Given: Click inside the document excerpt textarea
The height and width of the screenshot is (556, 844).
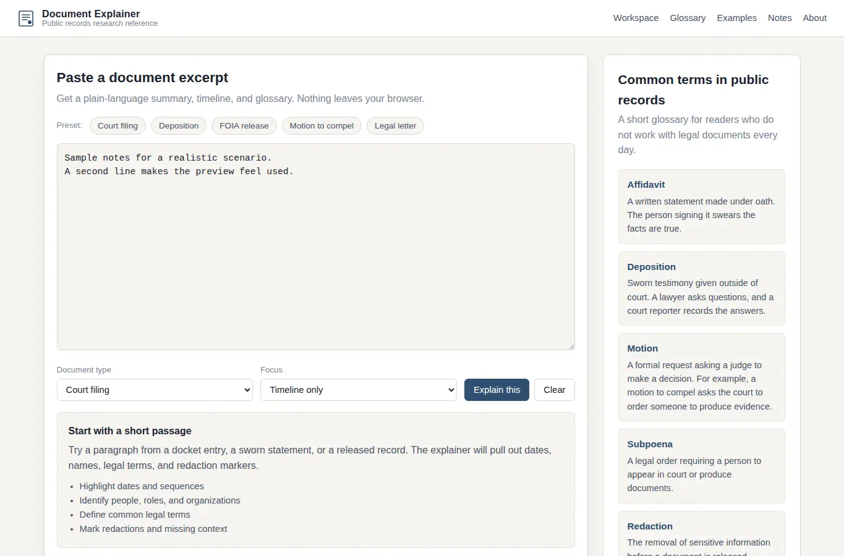Looking at the screenshot, I should tap(315, 247).
